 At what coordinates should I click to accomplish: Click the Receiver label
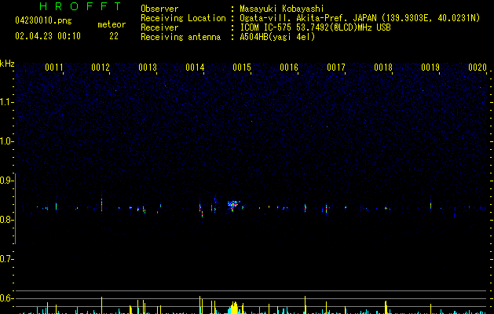[x=159, y=27]
